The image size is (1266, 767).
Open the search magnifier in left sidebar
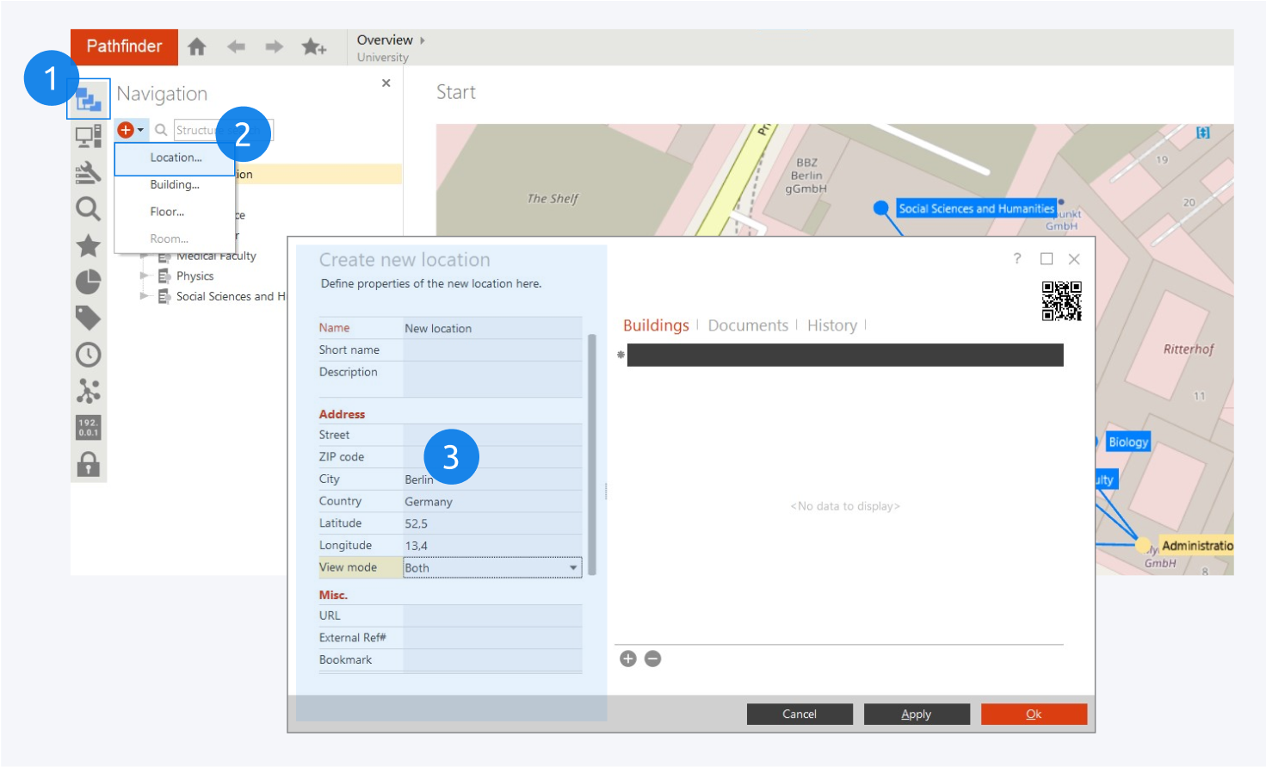coord(88,208)
